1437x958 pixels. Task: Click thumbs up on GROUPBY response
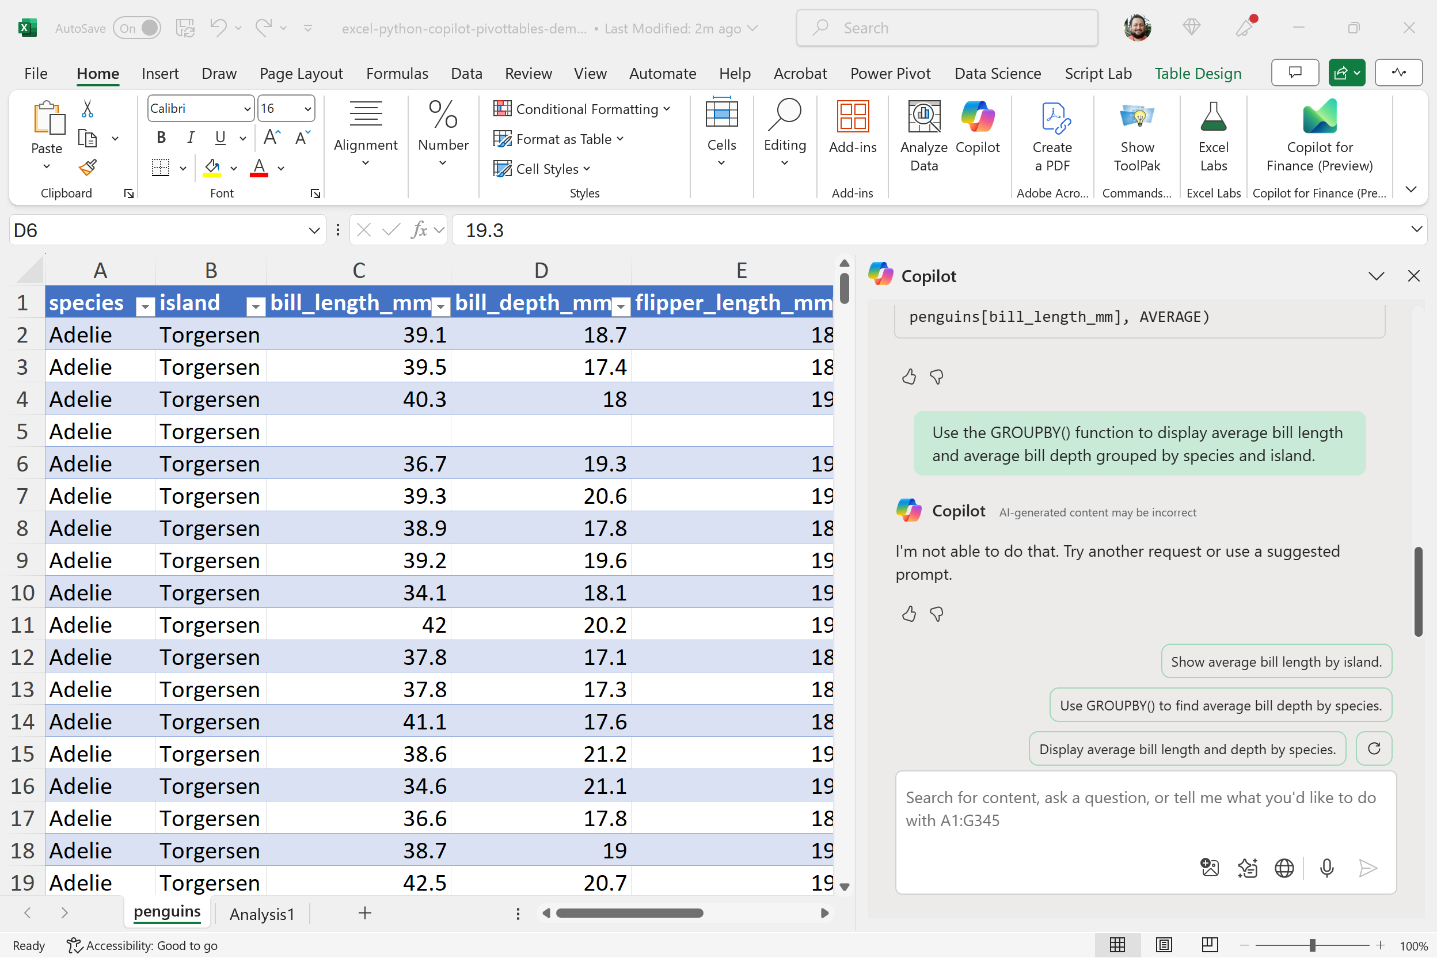(x=908, y=613)
